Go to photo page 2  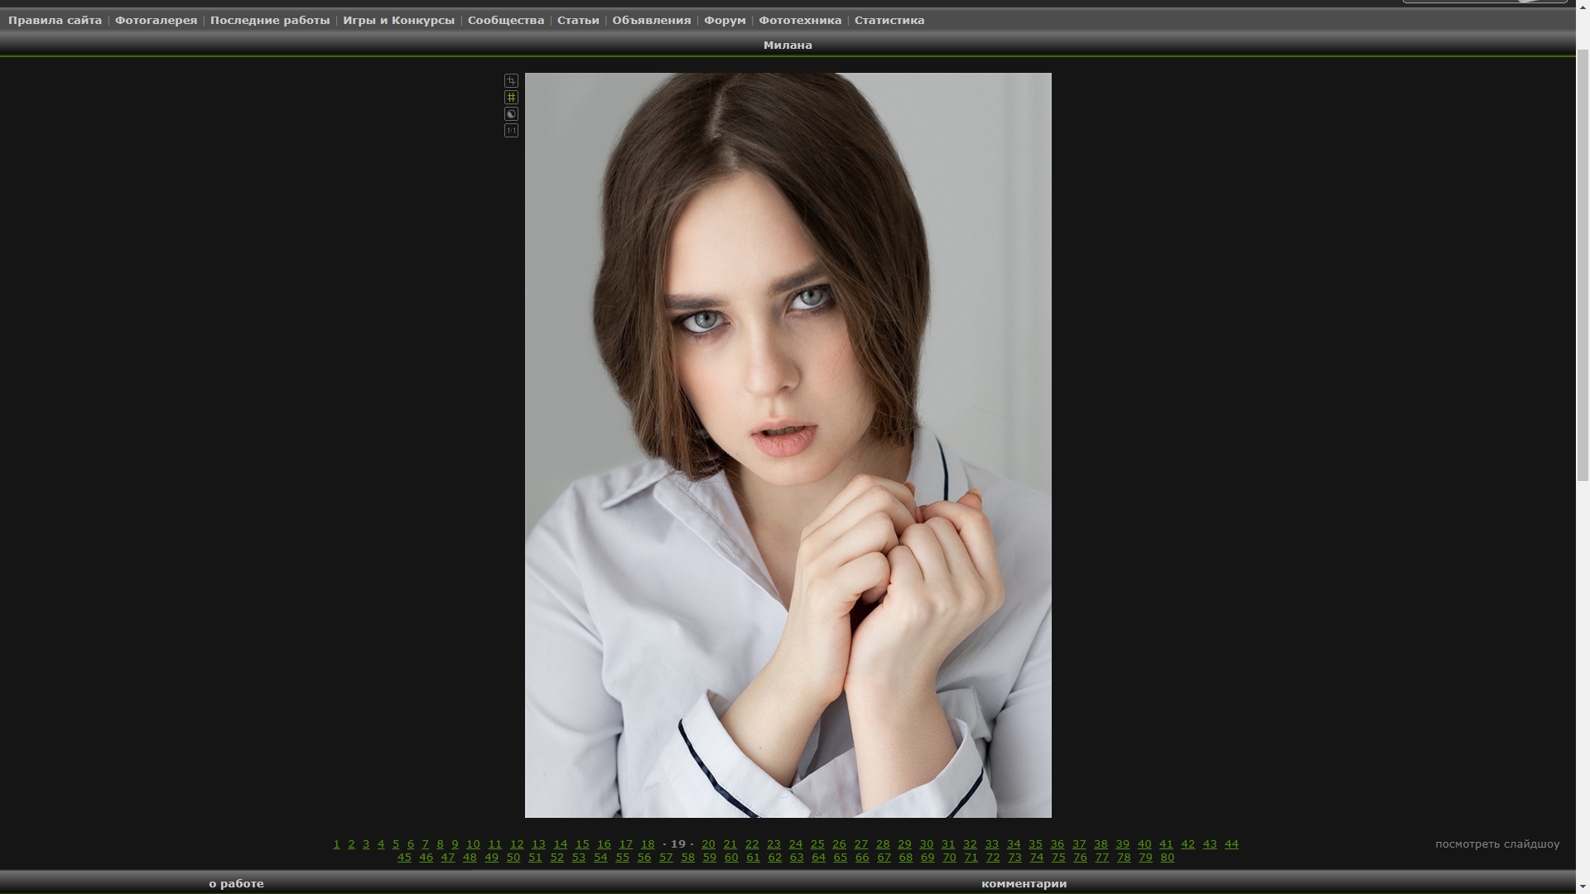coord(351,844)
